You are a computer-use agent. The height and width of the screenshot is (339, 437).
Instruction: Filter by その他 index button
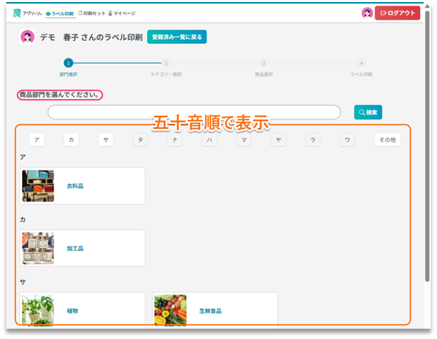[388, 140]
